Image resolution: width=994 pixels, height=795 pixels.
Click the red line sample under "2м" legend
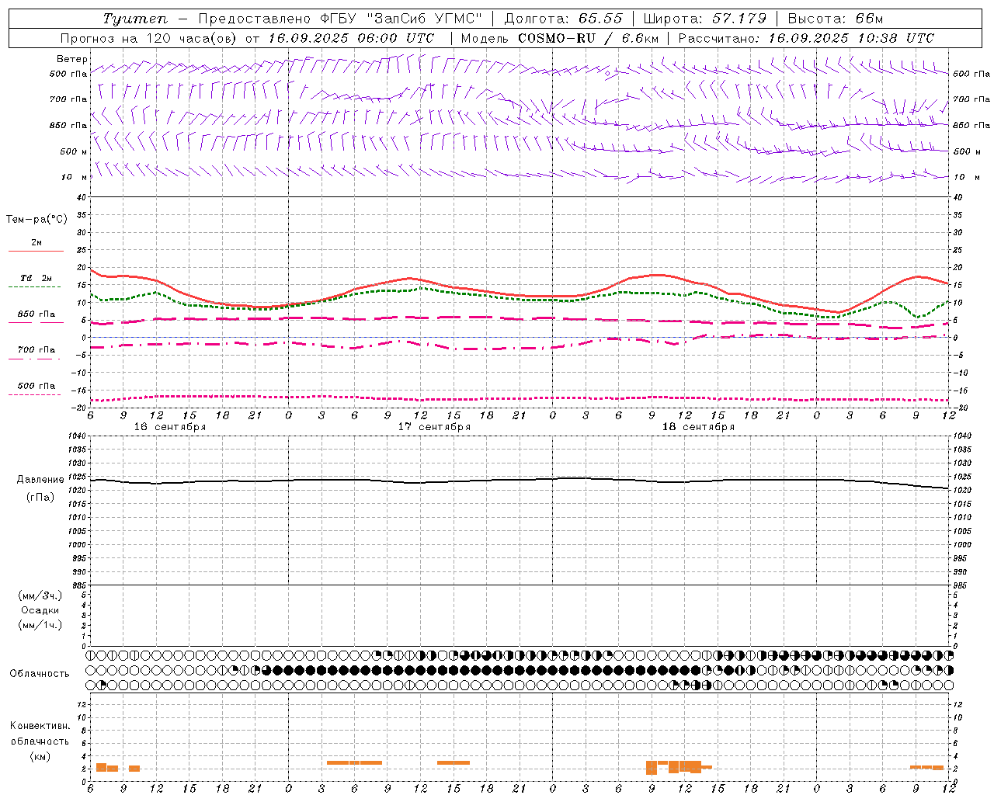[x=36, y=252]
